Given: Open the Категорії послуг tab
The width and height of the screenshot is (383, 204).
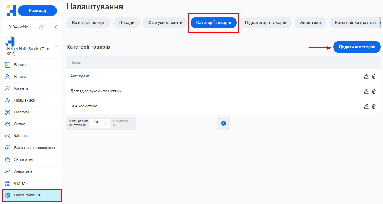Looking at the screenshot, I should (x=88, y=23).
